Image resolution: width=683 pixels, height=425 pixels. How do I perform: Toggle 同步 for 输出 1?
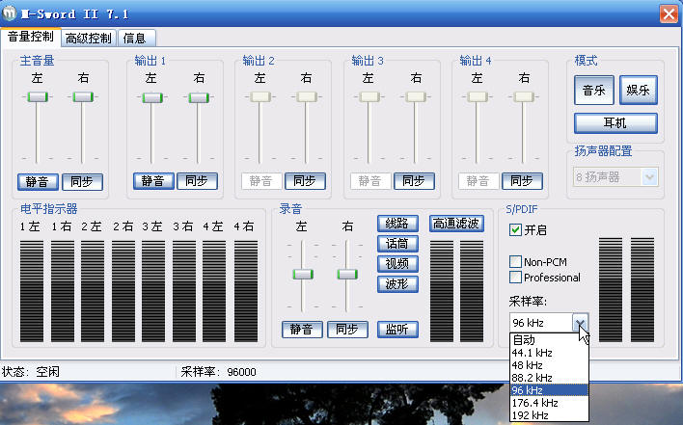coord(197,180)
